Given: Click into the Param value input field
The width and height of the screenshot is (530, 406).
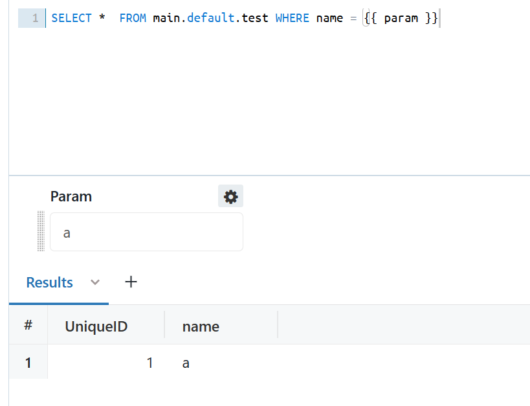Looking at the screenshot, I should pyautogui.click(x=146, y=232).
